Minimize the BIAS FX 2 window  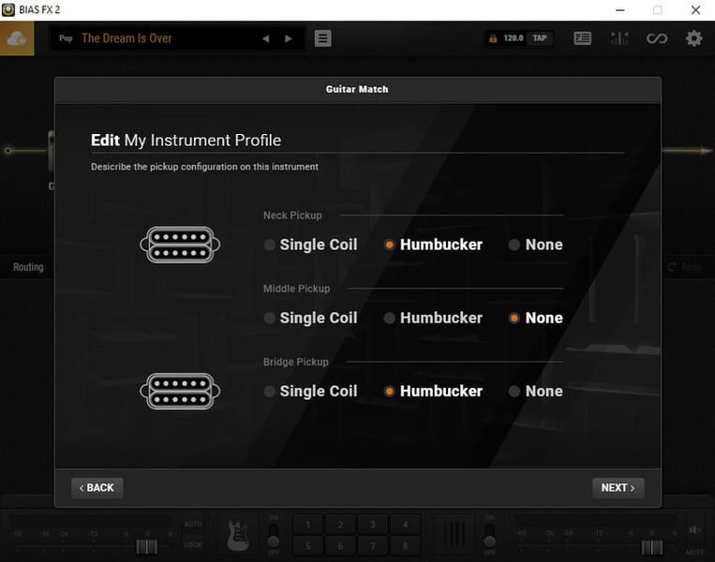[619, 10]
